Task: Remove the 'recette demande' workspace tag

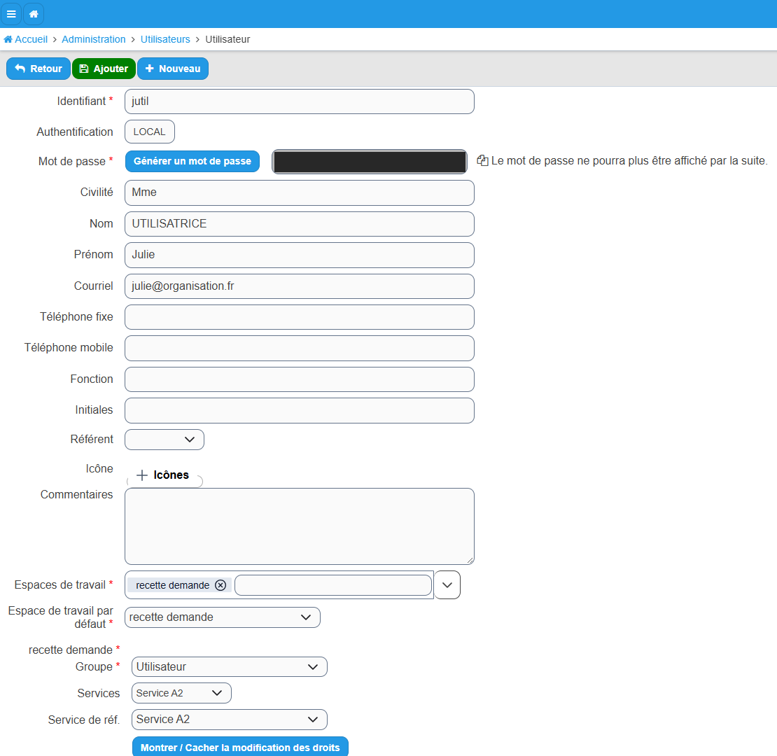Action: pos(220,585)
